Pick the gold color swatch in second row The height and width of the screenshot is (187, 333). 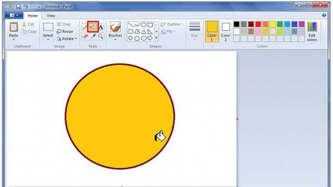(x=266, y=32)
